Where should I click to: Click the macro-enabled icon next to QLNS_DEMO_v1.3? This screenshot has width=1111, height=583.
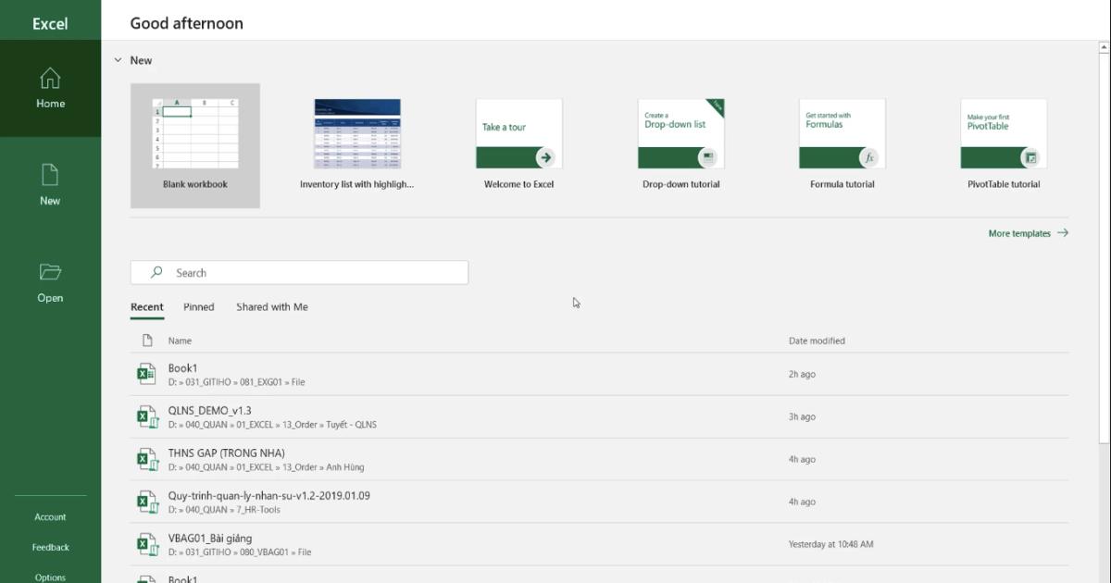pyautogui.click(x=148, y=416)
